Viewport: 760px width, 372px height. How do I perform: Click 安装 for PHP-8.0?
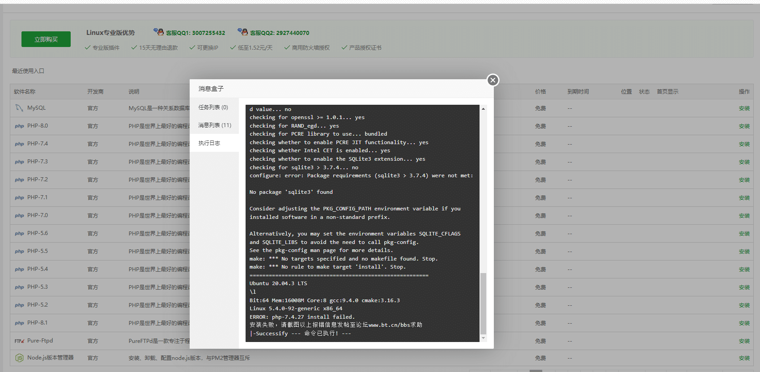coord(744,126)
